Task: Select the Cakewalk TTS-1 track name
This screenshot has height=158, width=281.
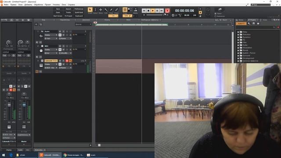Action: click(51, 61)
